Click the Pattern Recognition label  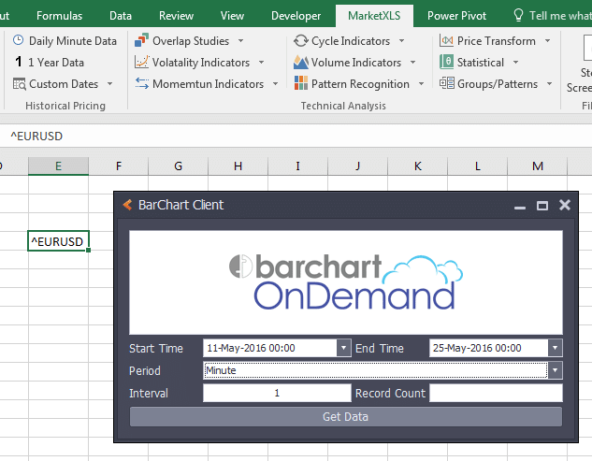click(x=360, y=84)
